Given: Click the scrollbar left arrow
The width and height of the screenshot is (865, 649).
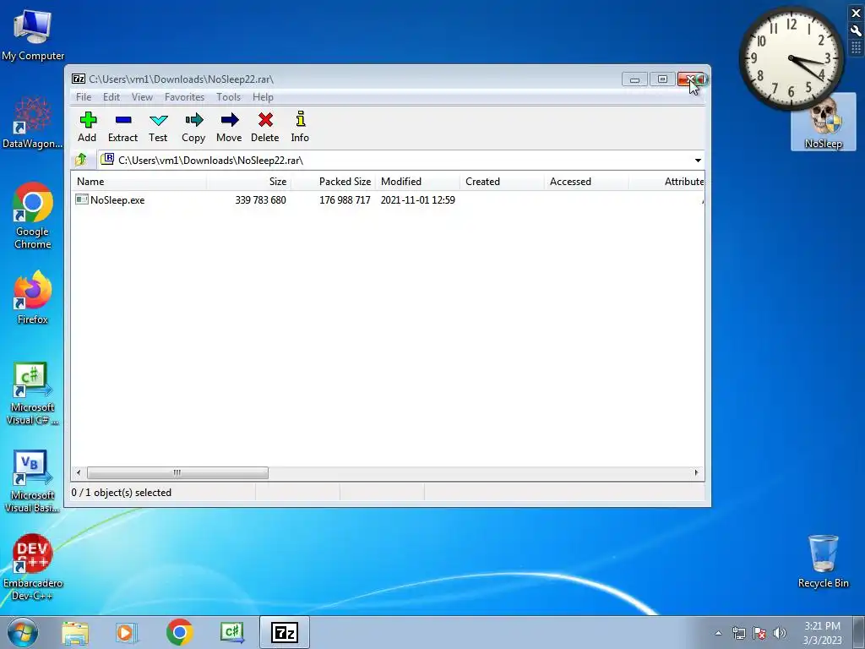Looking at the screenshot, I should (x=79, y=473).
